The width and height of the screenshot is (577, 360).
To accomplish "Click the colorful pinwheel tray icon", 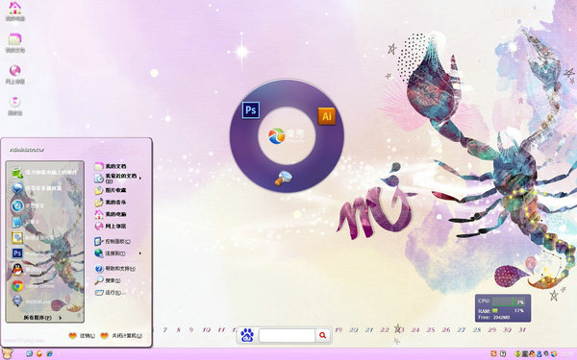I will pos(554,353).
